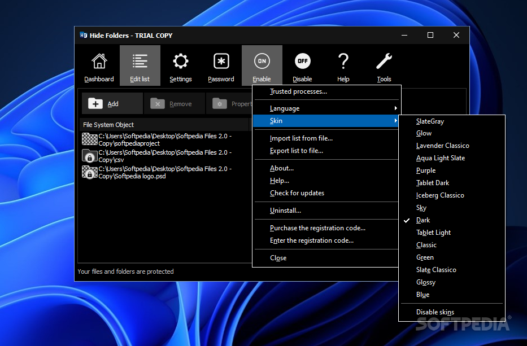The width and height of the screenshot is (527, 346).
Task: Minimize the Hide Folders window
Action: coord(404,35)
